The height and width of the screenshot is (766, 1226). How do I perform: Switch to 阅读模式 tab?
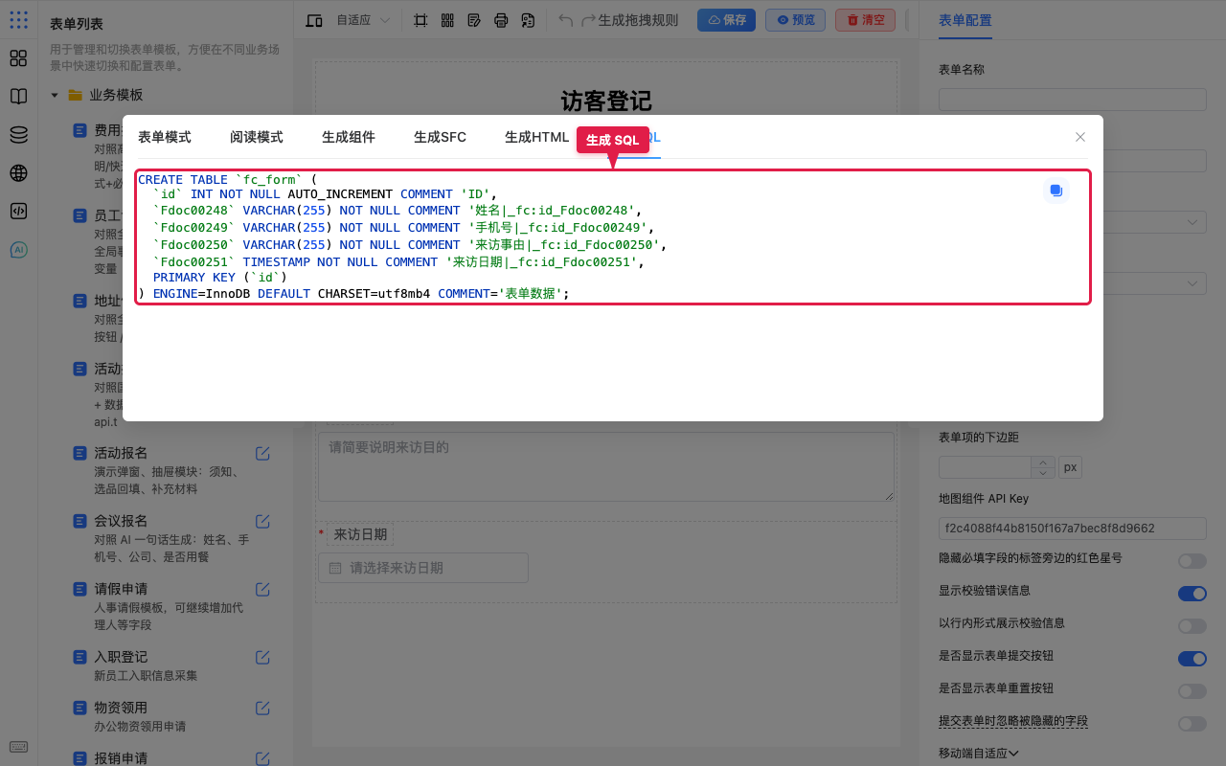[x=257, y=137]
